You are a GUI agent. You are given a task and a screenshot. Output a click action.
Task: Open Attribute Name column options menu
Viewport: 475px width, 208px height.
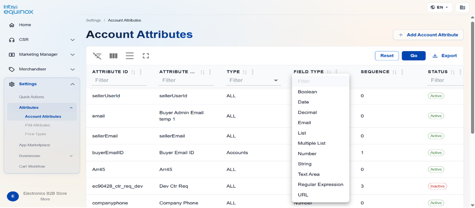click(210, 72)
